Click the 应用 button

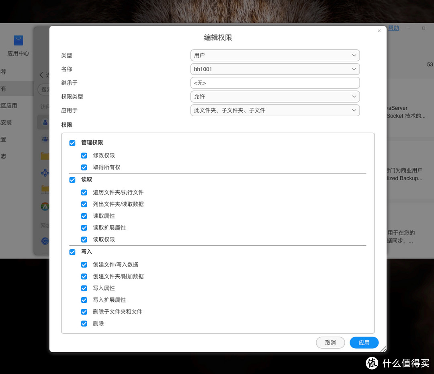point(364,343)
